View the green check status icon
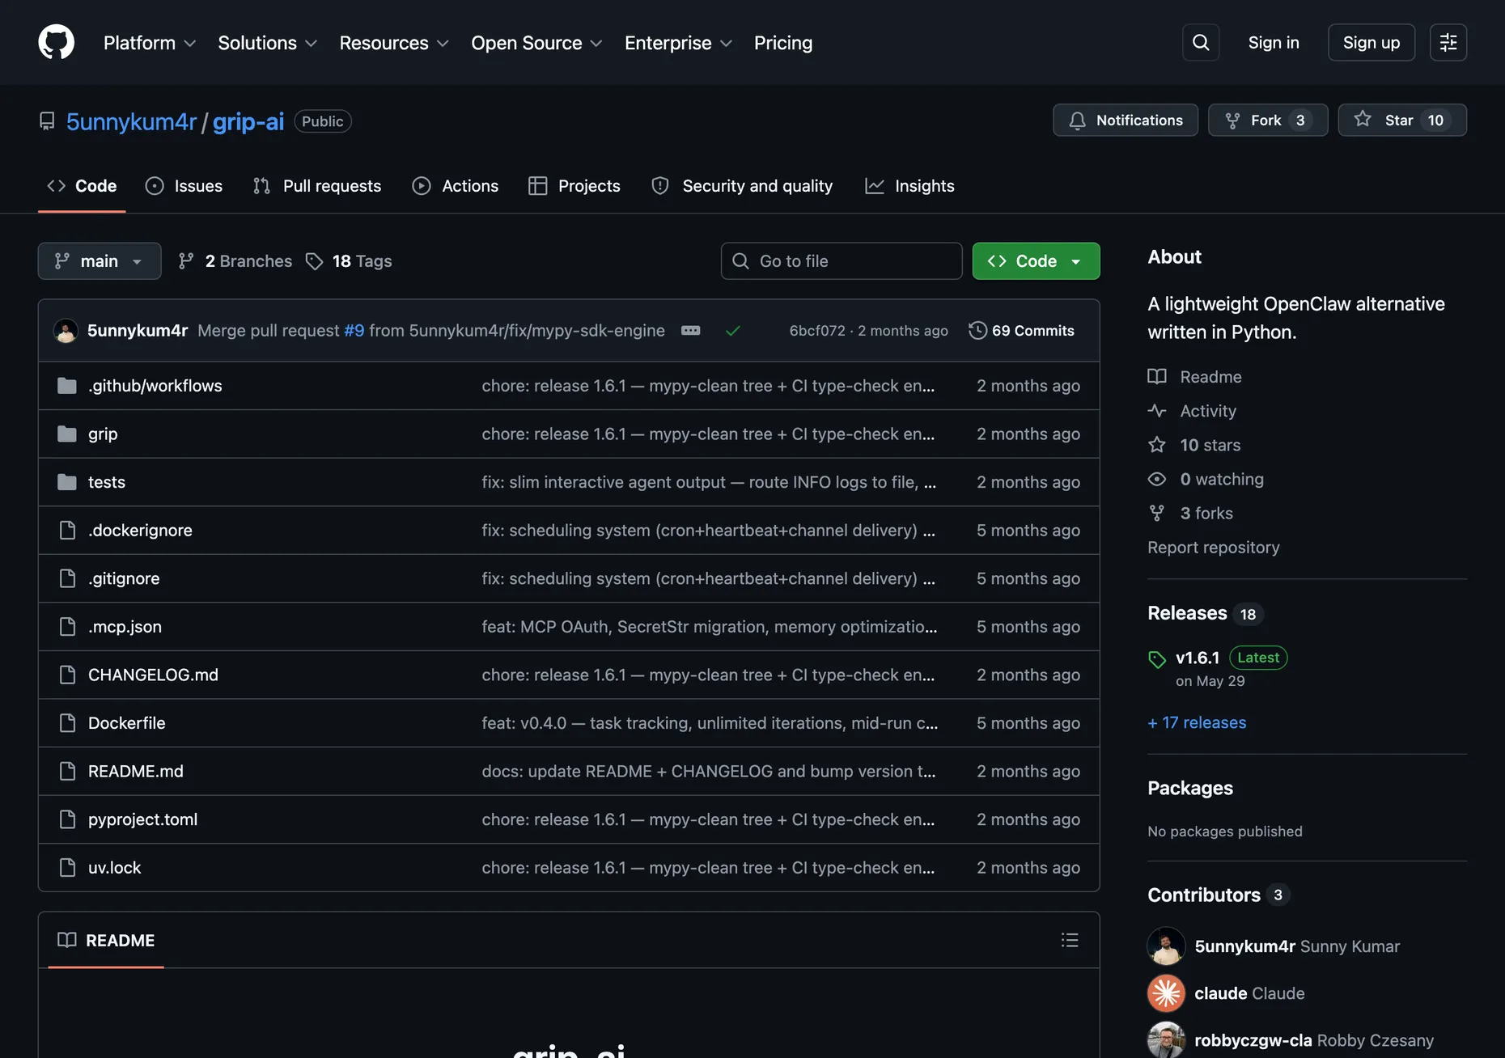The width and height of the screenshot is (1505, 1058). pyautogui.click(x=733, y=330)
